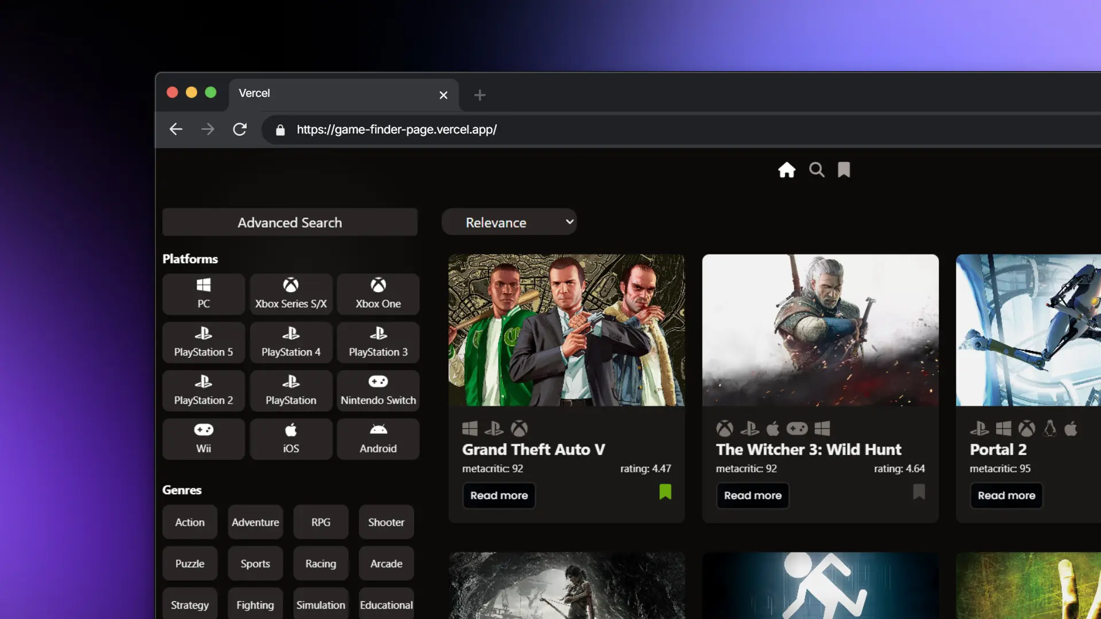
Task: Open a new browser tab with plus
Action: (480, 95)
